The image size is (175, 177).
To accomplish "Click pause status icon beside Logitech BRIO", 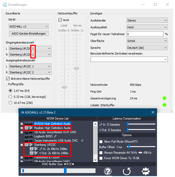I will coord(31,136).
